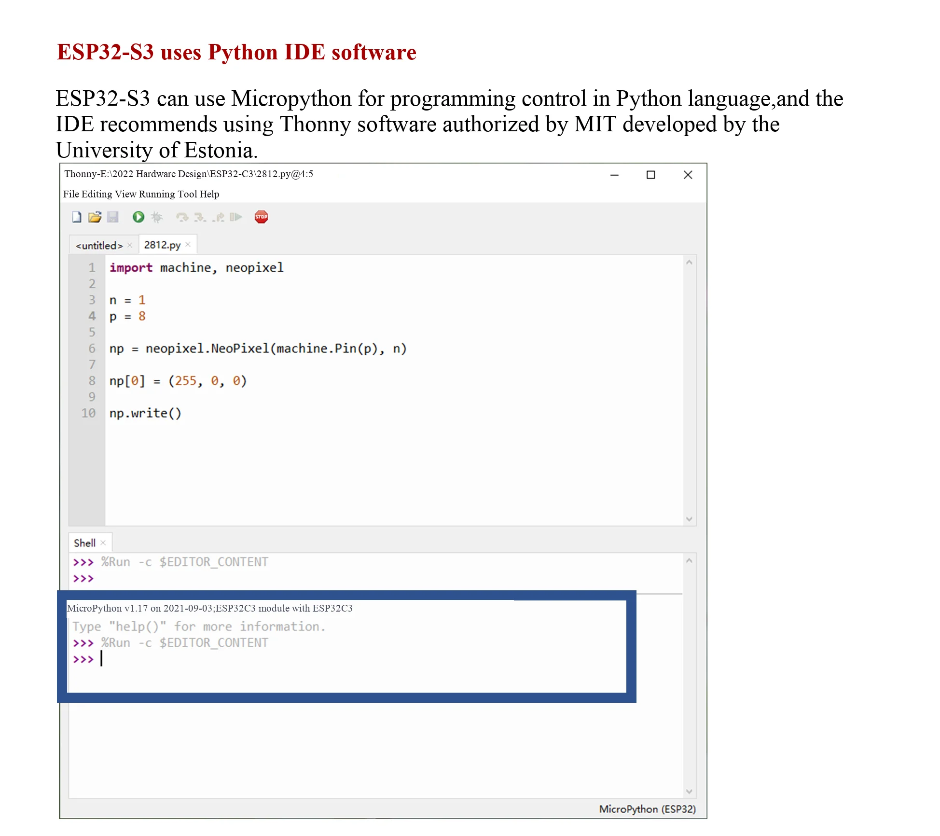Click the import keyword on line 1

(x=131, y=268)
